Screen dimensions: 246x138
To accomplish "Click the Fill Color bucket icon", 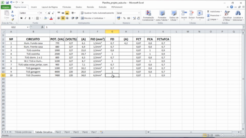I will pyautogui.click(x=45, y=18).
